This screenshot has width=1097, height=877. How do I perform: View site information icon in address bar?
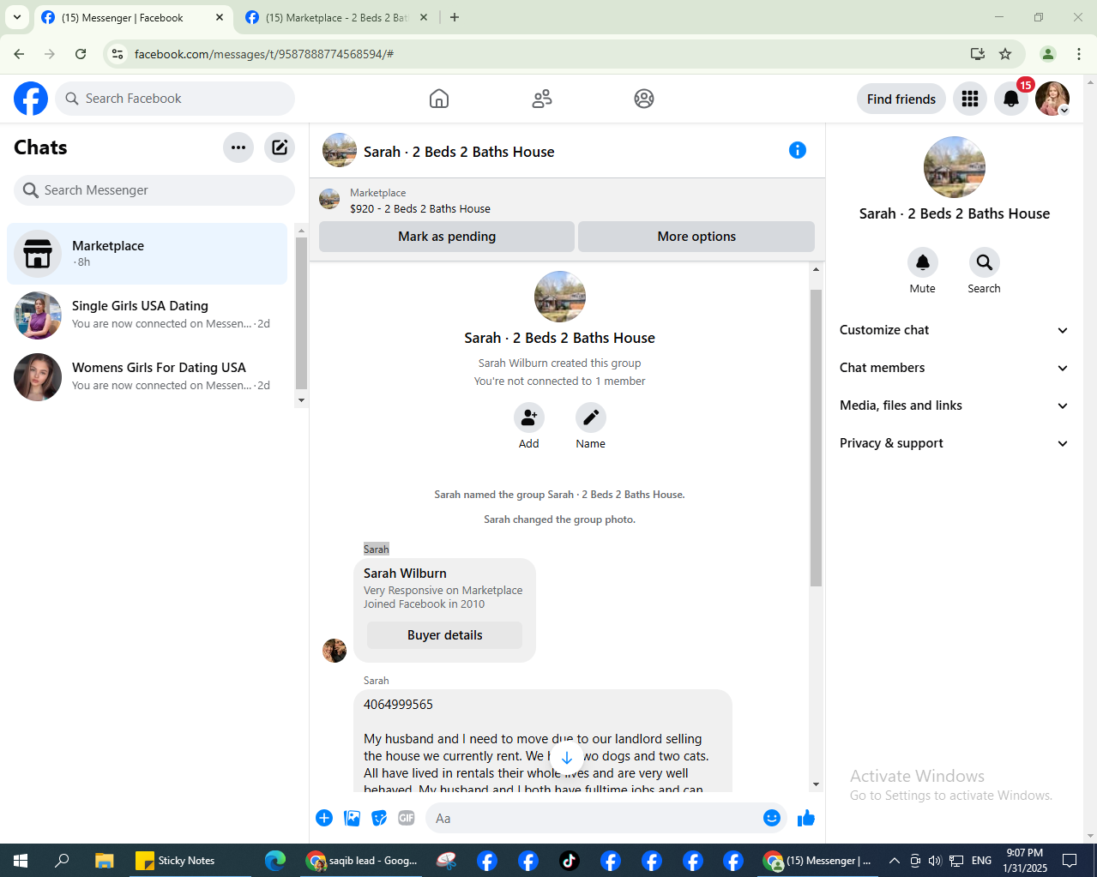(x=118, y=54)
